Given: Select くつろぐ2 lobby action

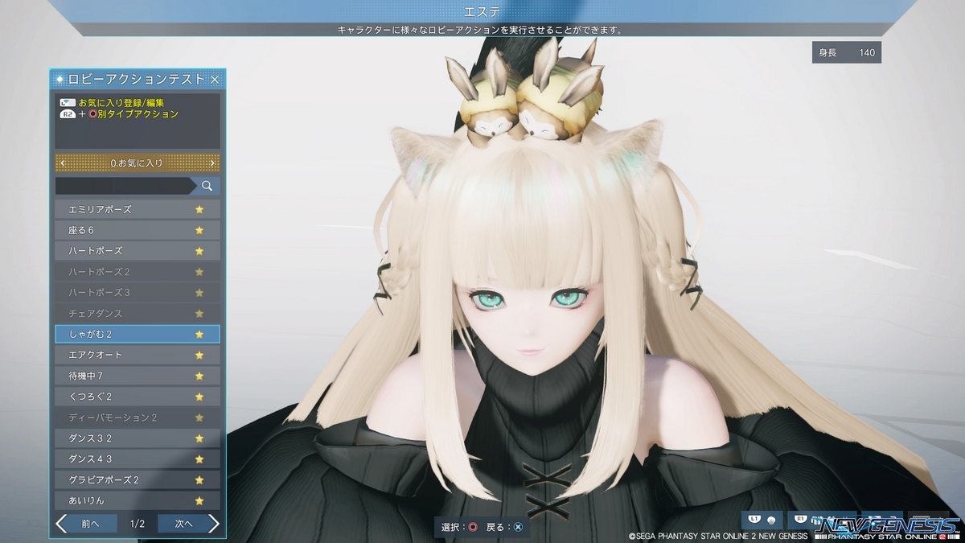Looking at the screenshot, I should coord(138,397).
